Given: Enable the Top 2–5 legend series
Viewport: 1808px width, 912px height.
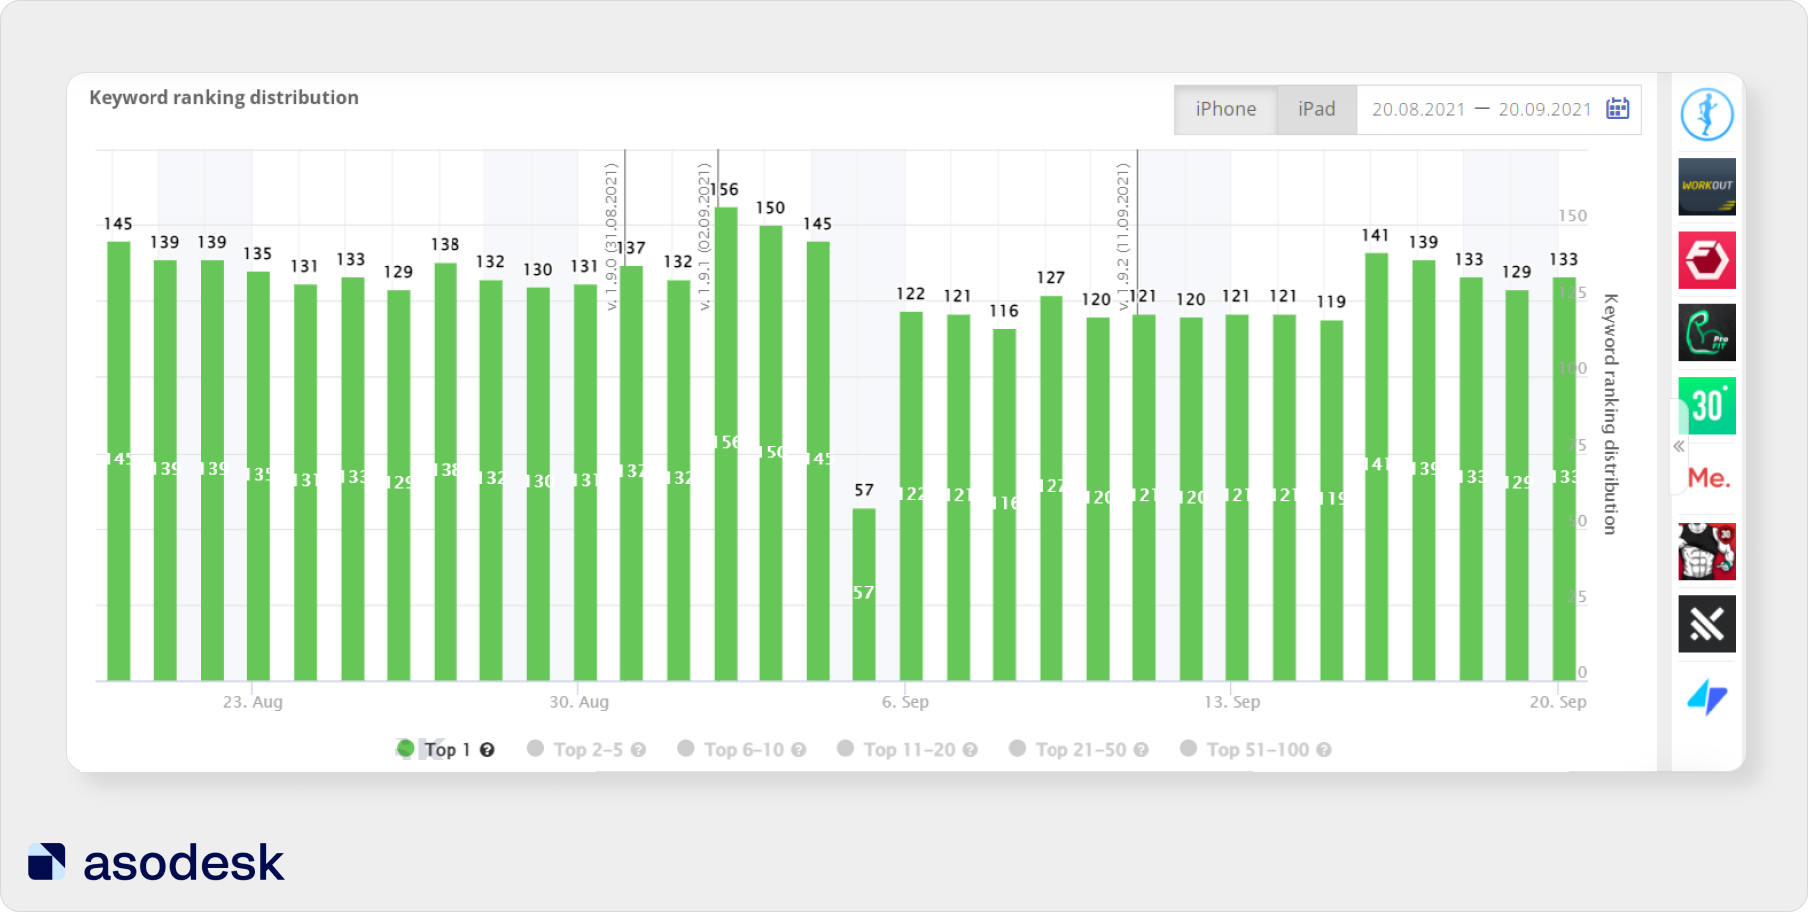Looking at the screenshot, I should tap(575, 749).
